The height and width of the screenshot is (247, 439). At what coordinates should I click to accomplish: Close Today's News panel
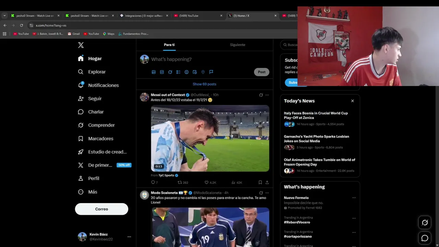(x=352, y=101)
